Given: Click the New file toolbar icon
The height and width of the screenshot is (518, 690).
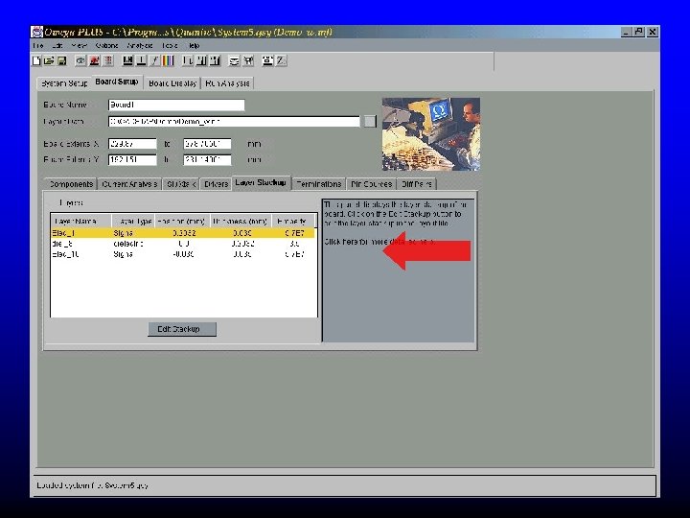Looking at the screenshot, I should [36, 60].
